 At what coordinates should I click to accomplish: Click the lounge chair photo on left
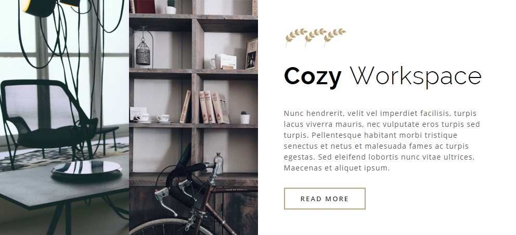[64, 117]
